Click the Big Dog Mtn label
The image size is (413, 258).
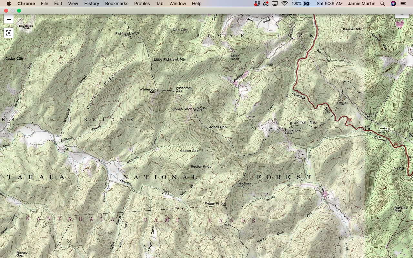(x=401, y=209)
